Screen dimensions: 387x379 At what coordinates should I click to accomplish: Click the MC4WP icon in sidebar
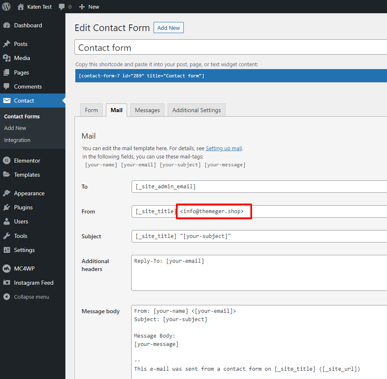(x=7, y=269)
